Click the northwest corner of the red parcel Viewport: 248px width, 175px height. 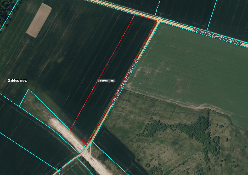pyautogui.click(x=135, y=15)
